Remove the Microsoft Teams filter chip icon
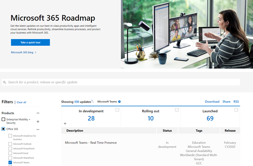This screenshot has width=253, height=166. [x=119, y=102]
